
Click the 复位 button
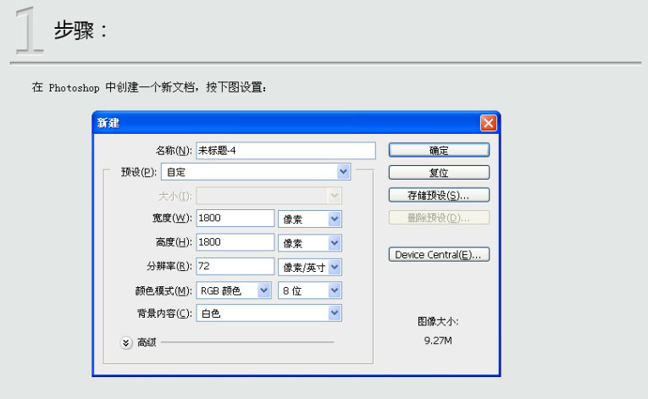point(439,173)
